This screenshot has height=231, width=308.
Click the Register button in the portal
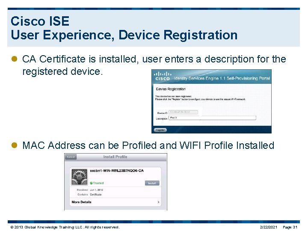[x=160, y=130]
